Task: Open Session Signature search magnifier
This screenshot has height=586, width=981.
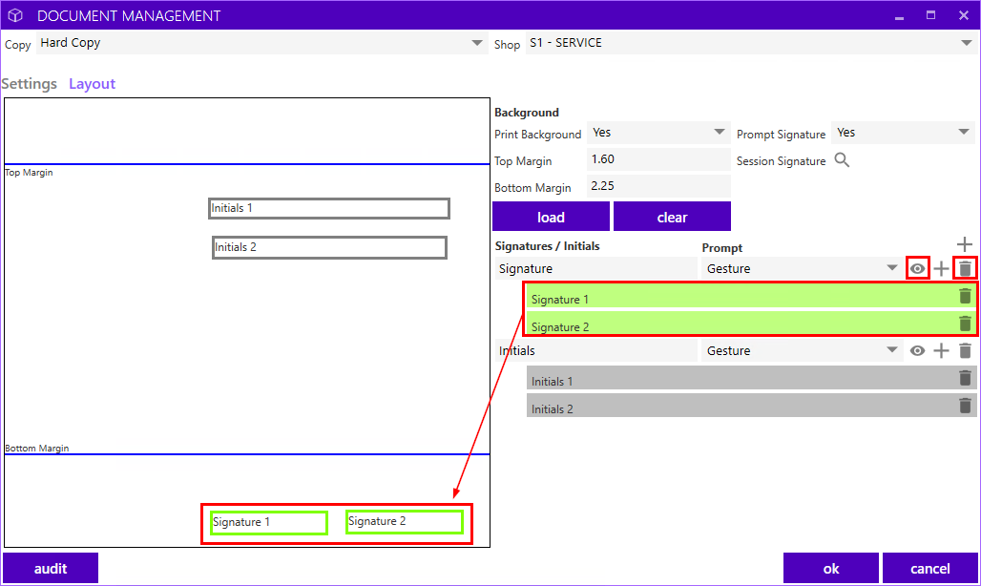Action: pyautogui.click(x=842, y=160)
